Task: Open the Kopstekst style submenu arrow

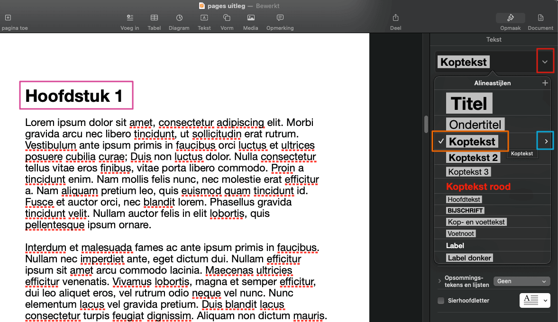Action: (546, 142)
